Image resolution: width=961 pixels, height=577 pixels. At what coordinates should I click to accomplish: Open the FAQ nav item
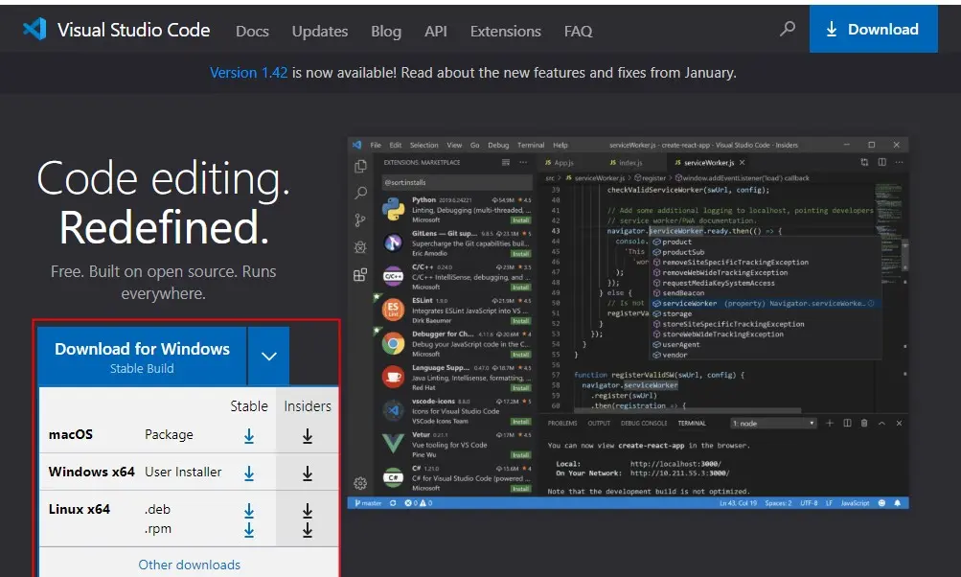pos(578,32)
